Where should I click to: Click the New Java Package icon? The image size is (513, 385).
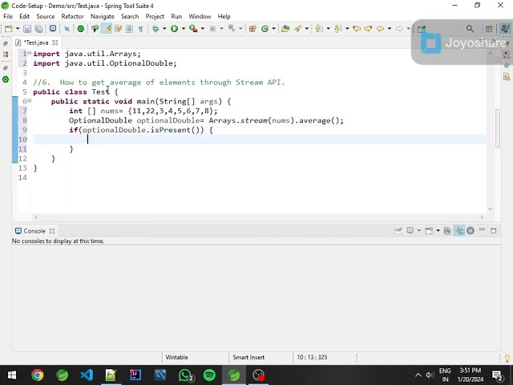pos(252,29)
